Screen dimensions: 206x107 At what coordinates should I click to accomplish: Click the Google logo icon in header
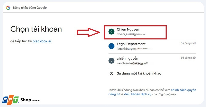coord(8,8)
